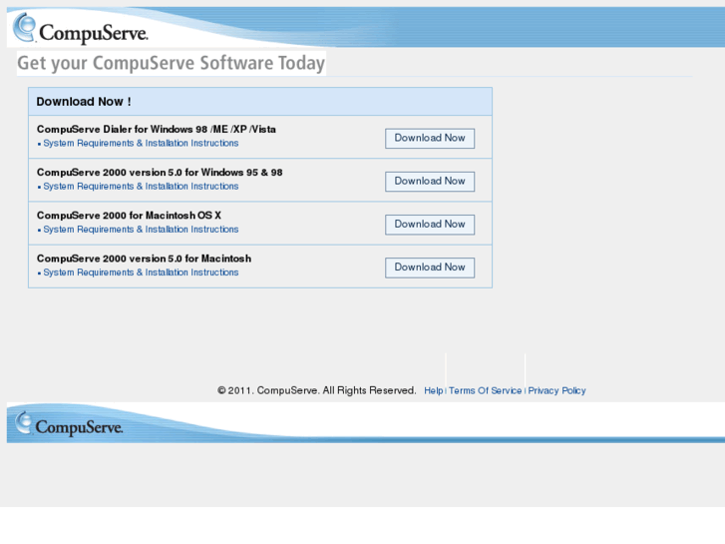
Task: Click the 'Download Now !' panel header
Action: (260, 102)
